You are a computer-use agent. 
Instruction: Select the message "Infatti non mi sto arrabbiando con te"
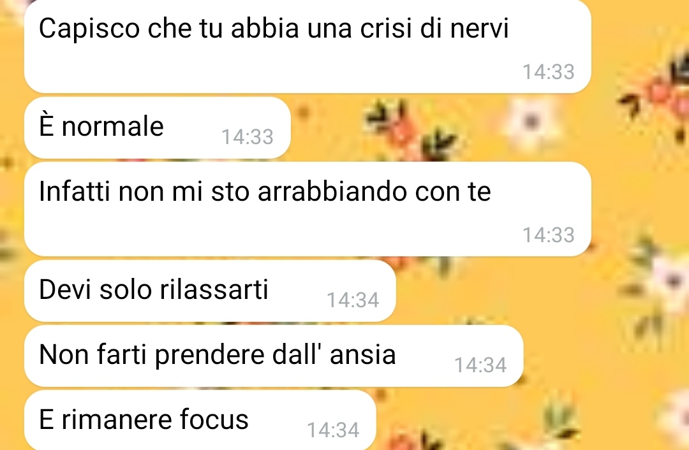point(307,209)
